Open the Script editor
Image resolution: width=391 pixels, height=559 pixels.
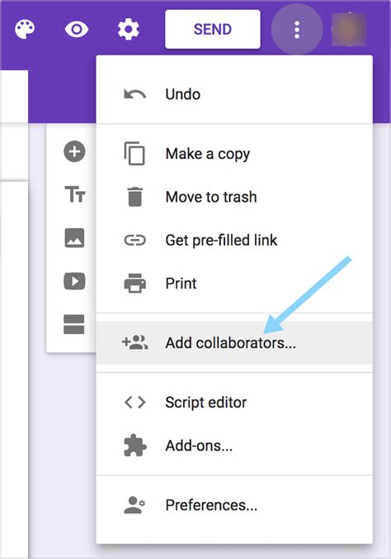coord(234,402)
